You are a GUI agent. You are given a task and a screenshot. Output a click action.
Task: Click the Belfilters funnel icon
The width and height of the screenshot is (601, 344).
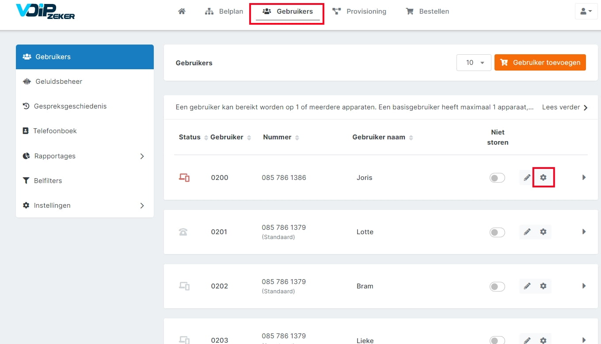click(26, 181)
